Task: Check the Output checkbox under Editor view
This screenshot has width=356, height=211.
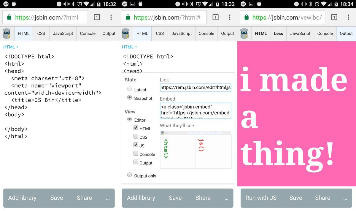Action: 136,162
